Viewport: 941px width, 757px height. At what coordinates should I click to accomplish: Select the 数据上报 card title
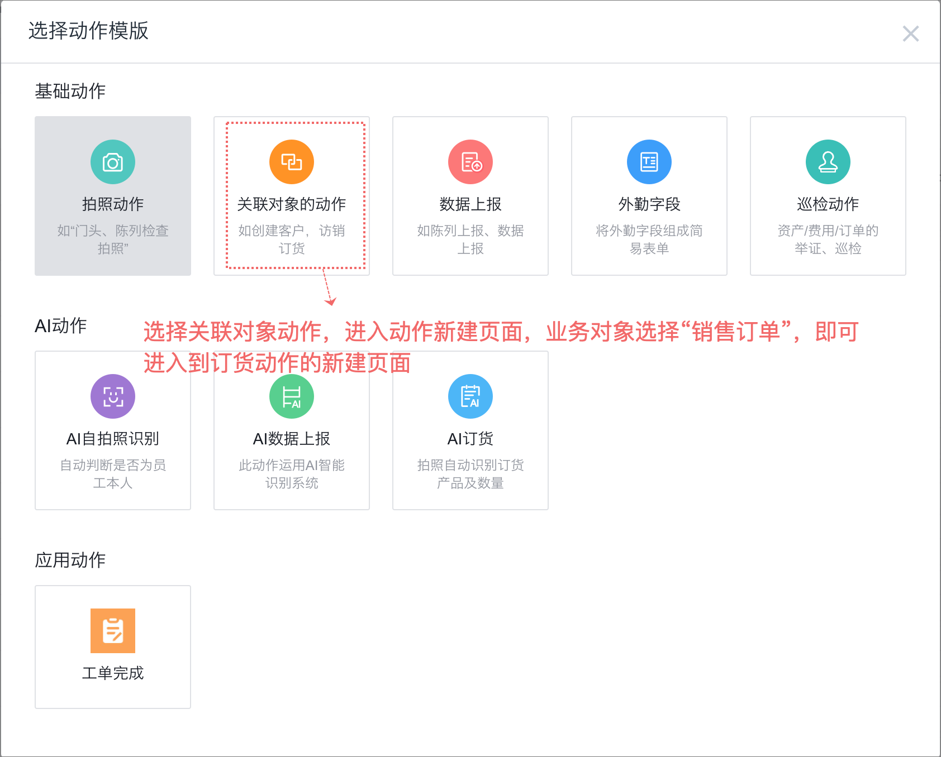point(470,204)
